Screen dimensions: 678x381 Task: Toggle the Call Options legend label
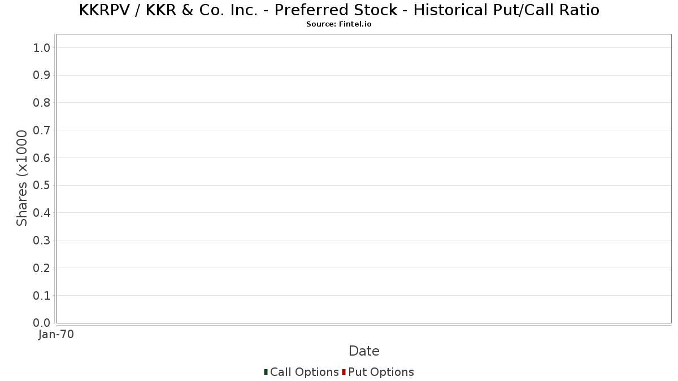coord(304,372)
